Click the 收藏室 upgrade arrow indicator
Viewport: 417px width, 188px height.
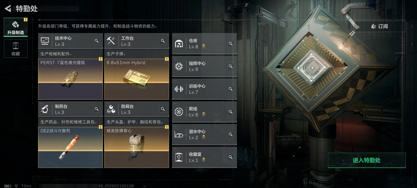point(204,160)
